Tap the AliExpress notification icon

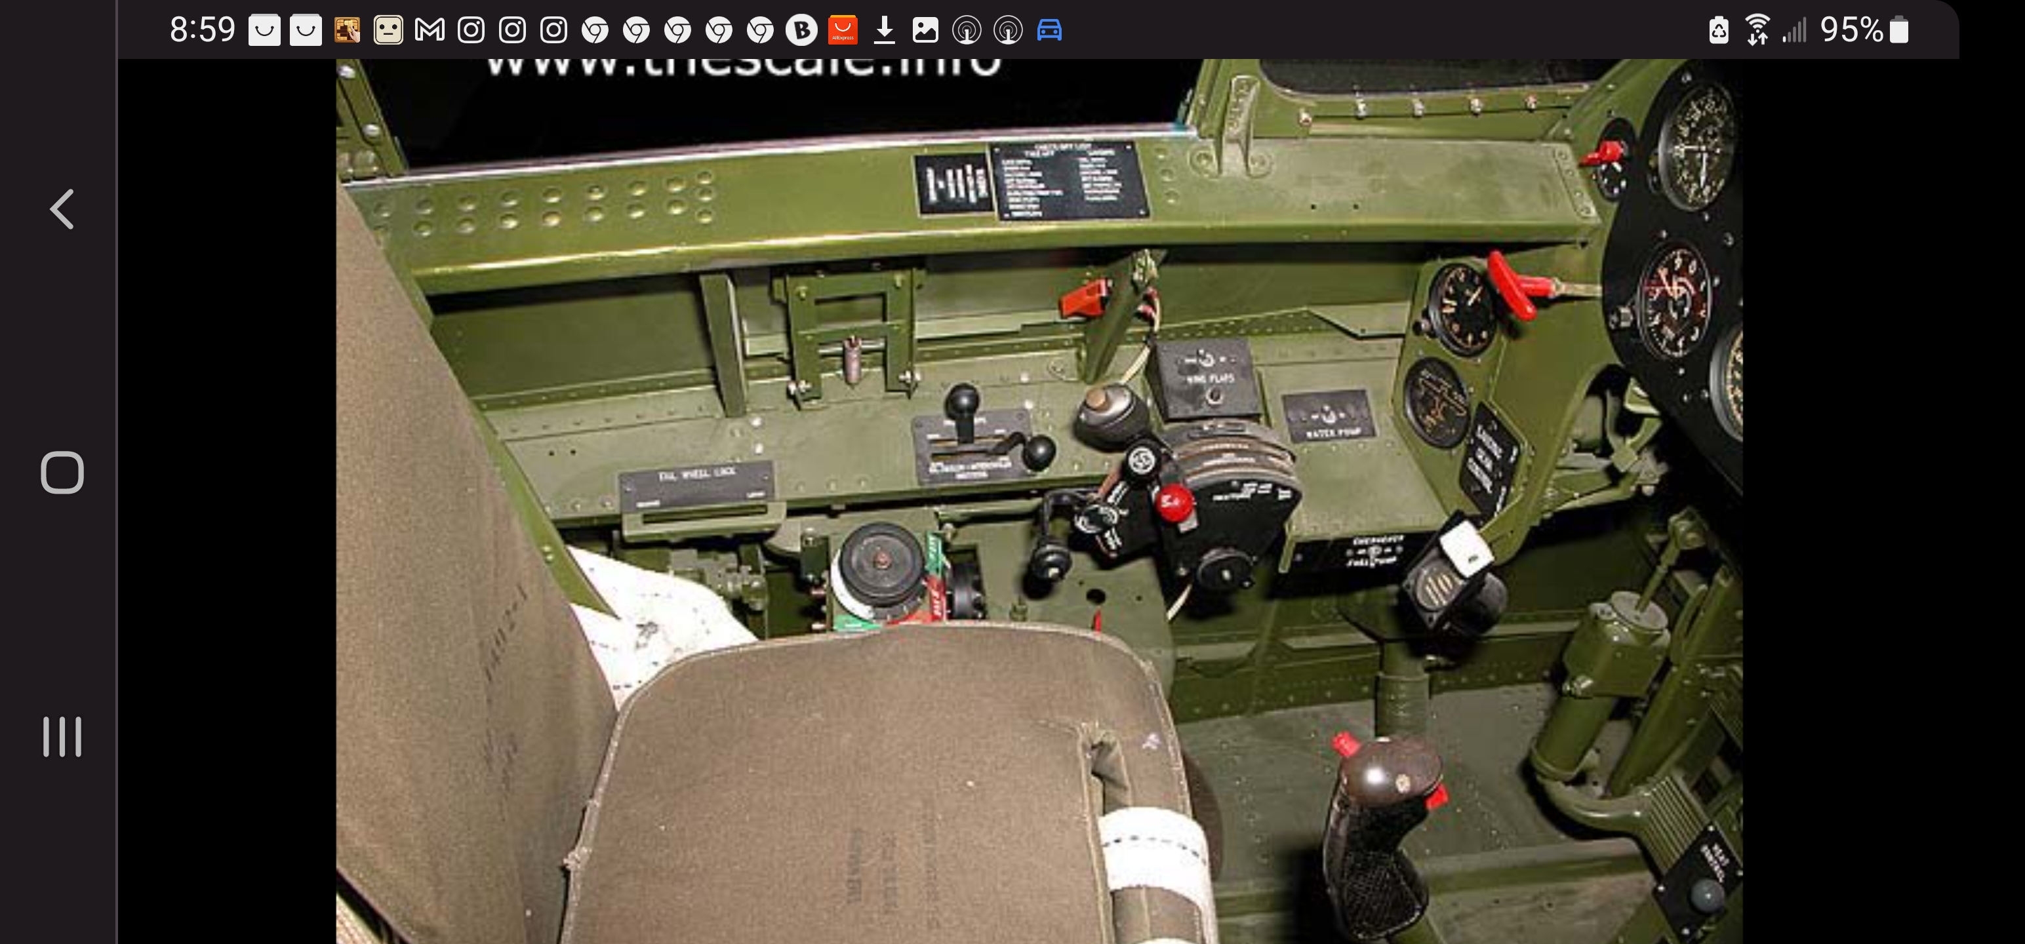pyautogui.click(x=843, y=31)
